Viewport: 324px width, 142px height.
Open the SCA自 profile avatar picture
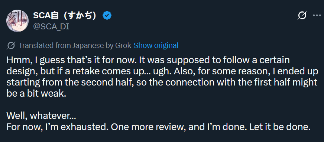(17, 21)
